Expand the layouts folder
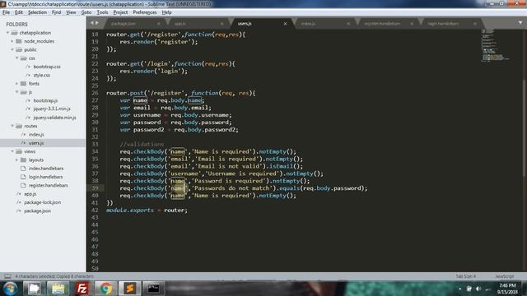This screenshot has height=296, width=527. point(16,160)
